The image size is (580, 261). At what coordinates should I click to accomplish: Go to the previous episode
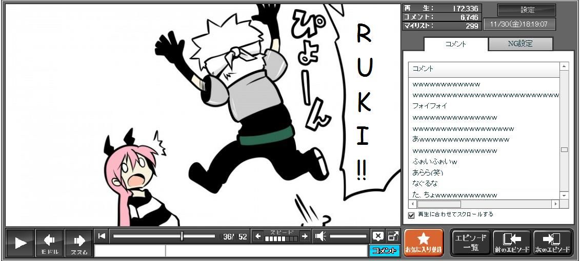[511, 243]
